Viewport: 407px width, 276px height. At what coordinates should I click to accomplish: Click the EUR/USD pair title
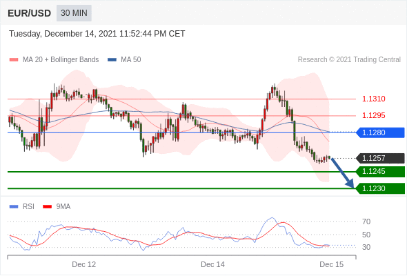(x=30, y=13)
